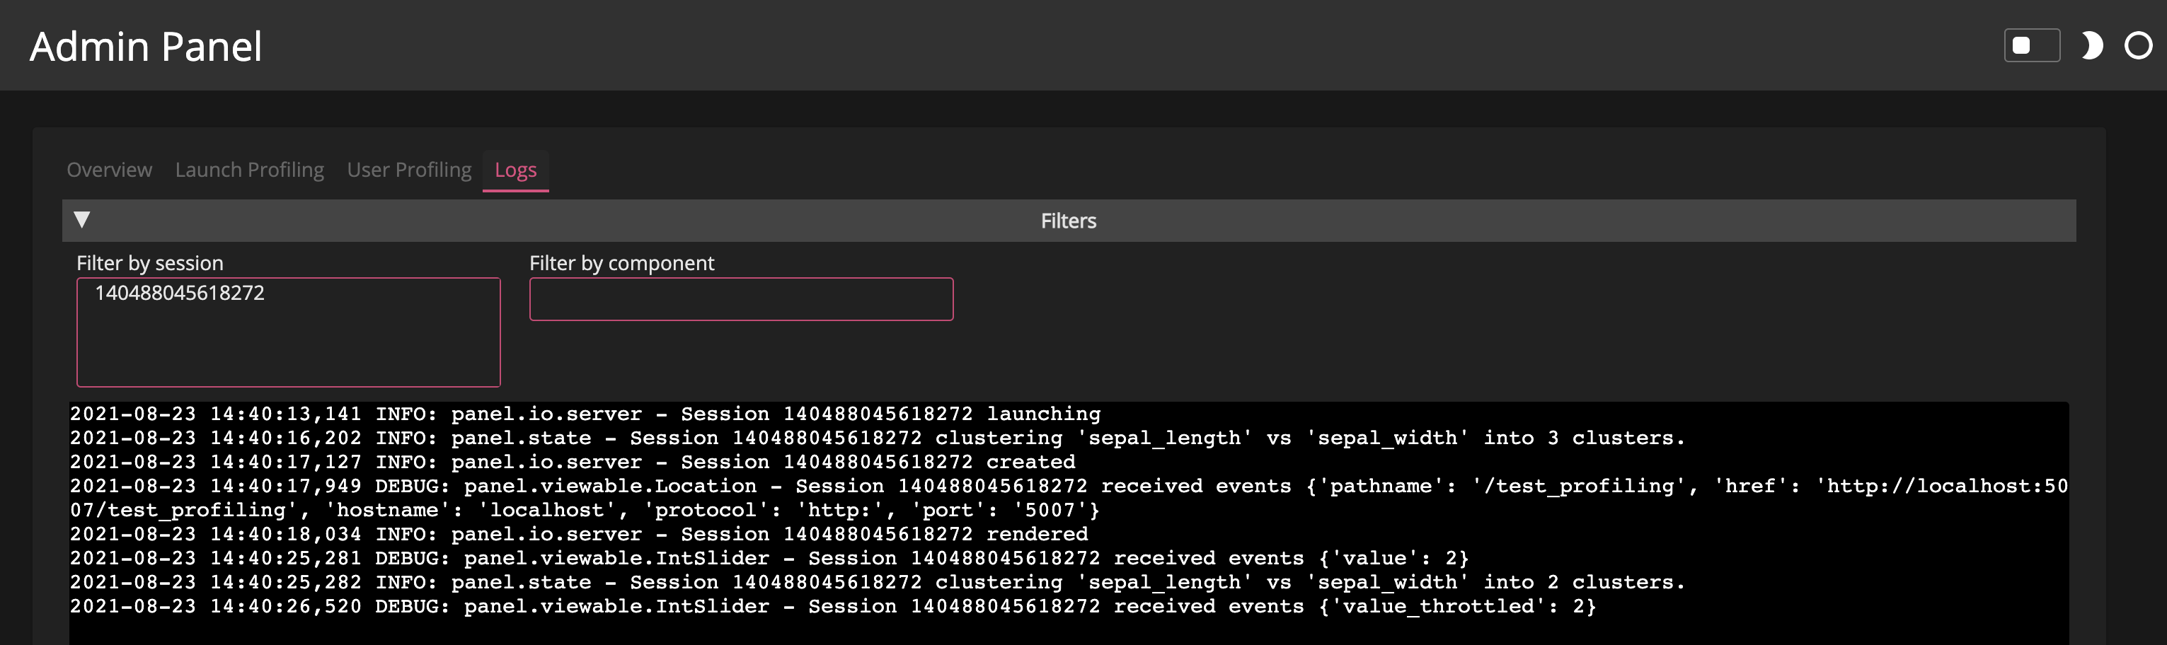Click the Admin Panel title

click(146, 46)
